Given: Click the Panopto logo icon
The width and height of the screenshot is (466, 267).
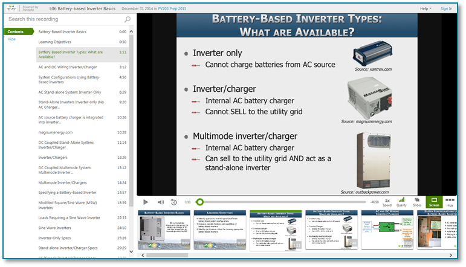Looking at the screenshot, I should 11,8.
